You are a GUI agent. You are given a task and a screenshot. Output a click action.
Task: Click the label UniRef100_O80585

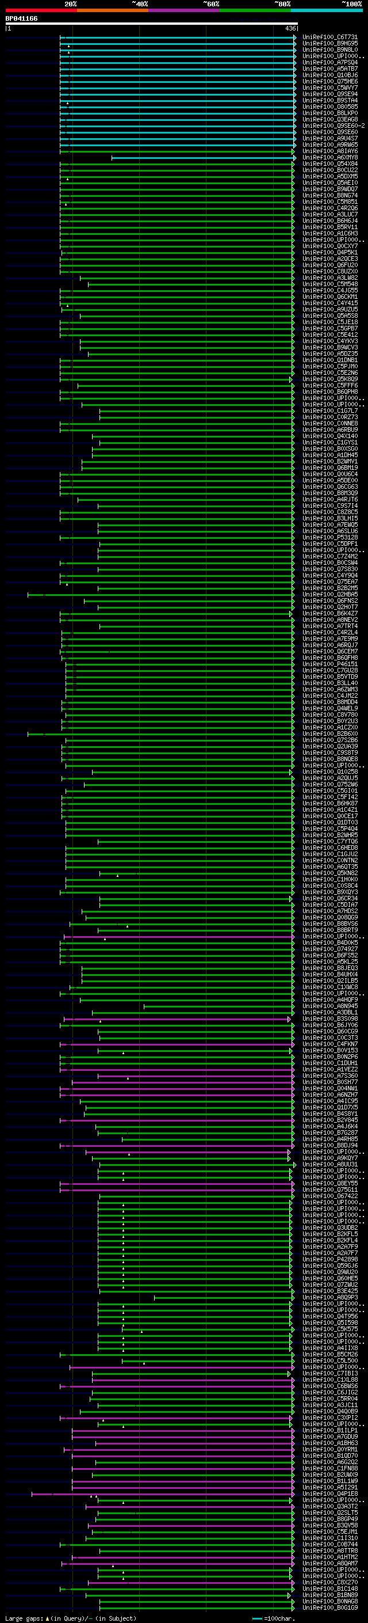[x=329, y=107]
